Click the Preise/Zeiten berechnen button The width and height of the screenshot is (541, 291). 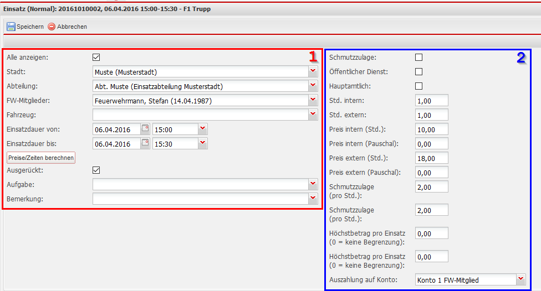pos(41,158)
